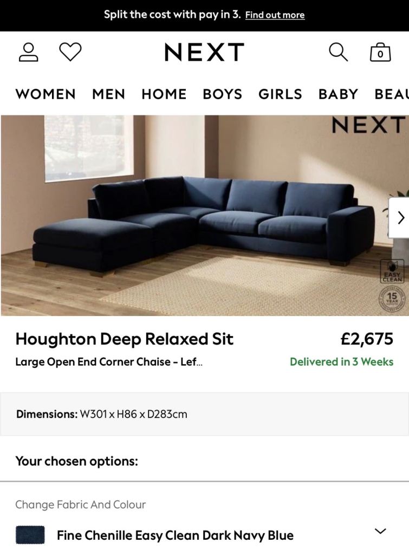Viewport: 409px width, 555px height.
Task: Click the navy corner sofa product image
Action: pos(205,215)
